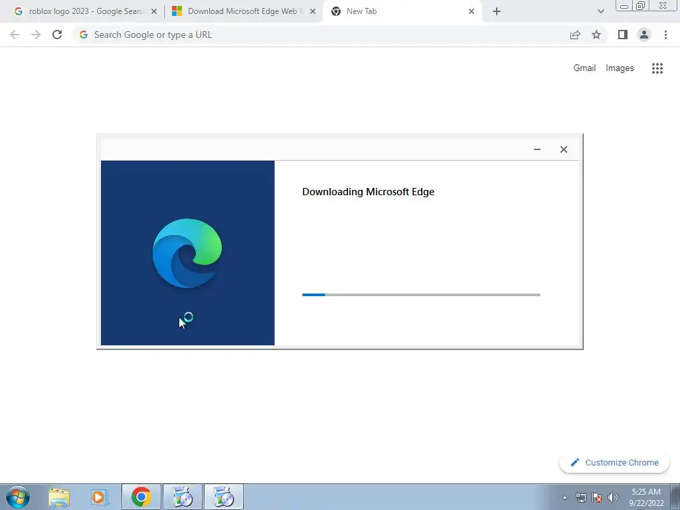680x510 pixels.
Task: Open the Gmail link
Action: (x=584, y=68)
